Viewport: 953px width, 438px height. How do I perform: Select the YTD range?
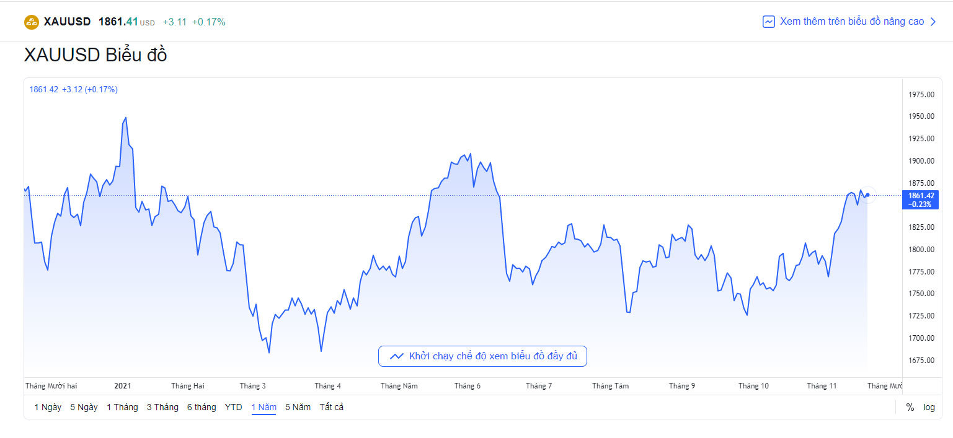pos(233,407)
